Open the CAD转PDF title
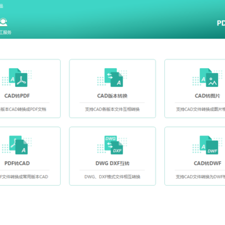 (x=17, y=96)
